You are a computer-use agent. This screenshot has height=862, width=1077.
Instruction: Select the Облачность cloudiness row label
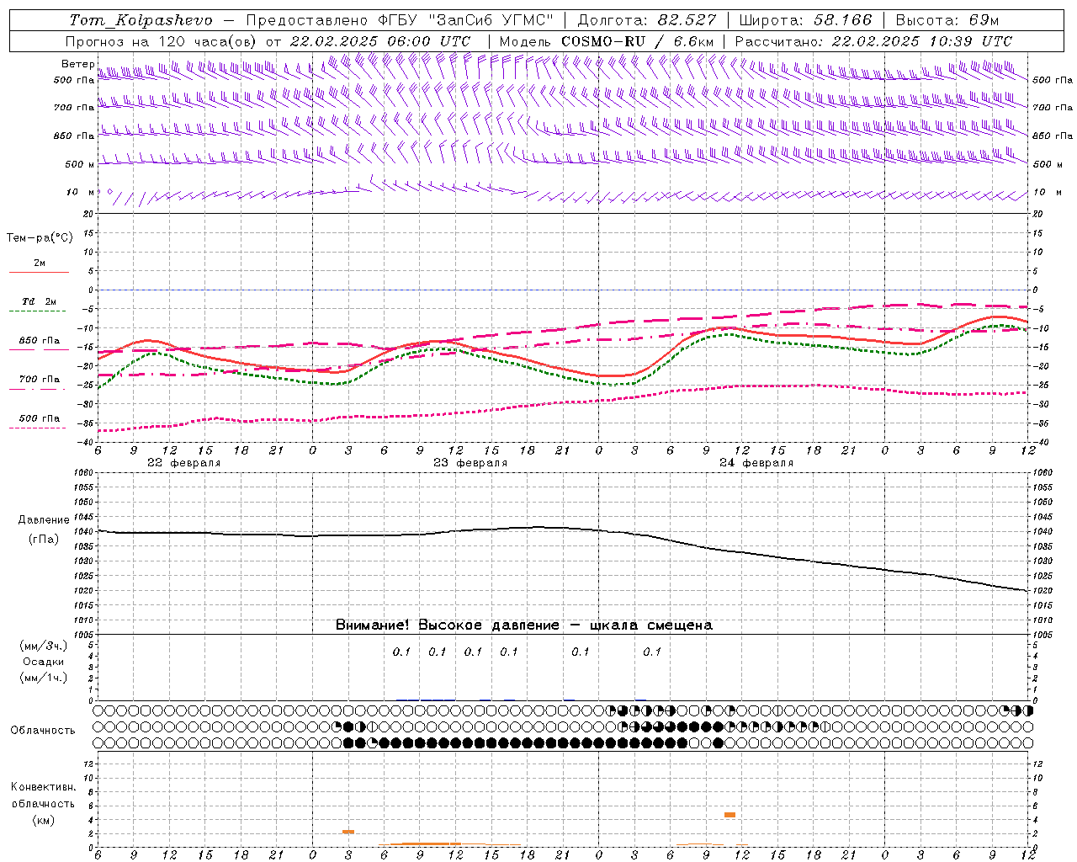pyautogui.click(x=43, y=731)
